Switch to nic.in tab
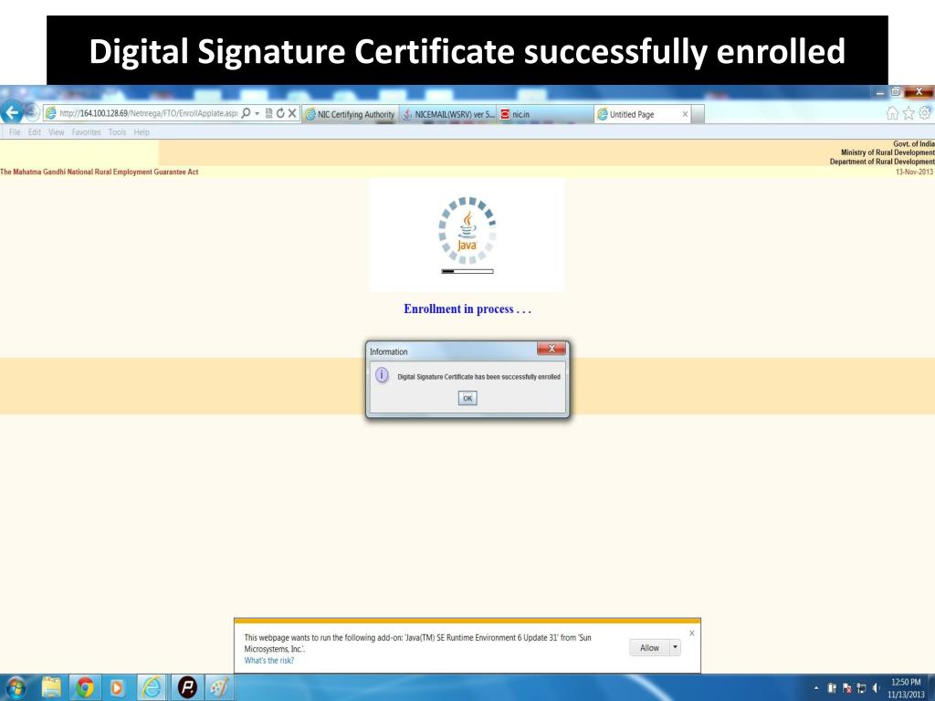Screen dimensions: 935x701 coord(545,114)
